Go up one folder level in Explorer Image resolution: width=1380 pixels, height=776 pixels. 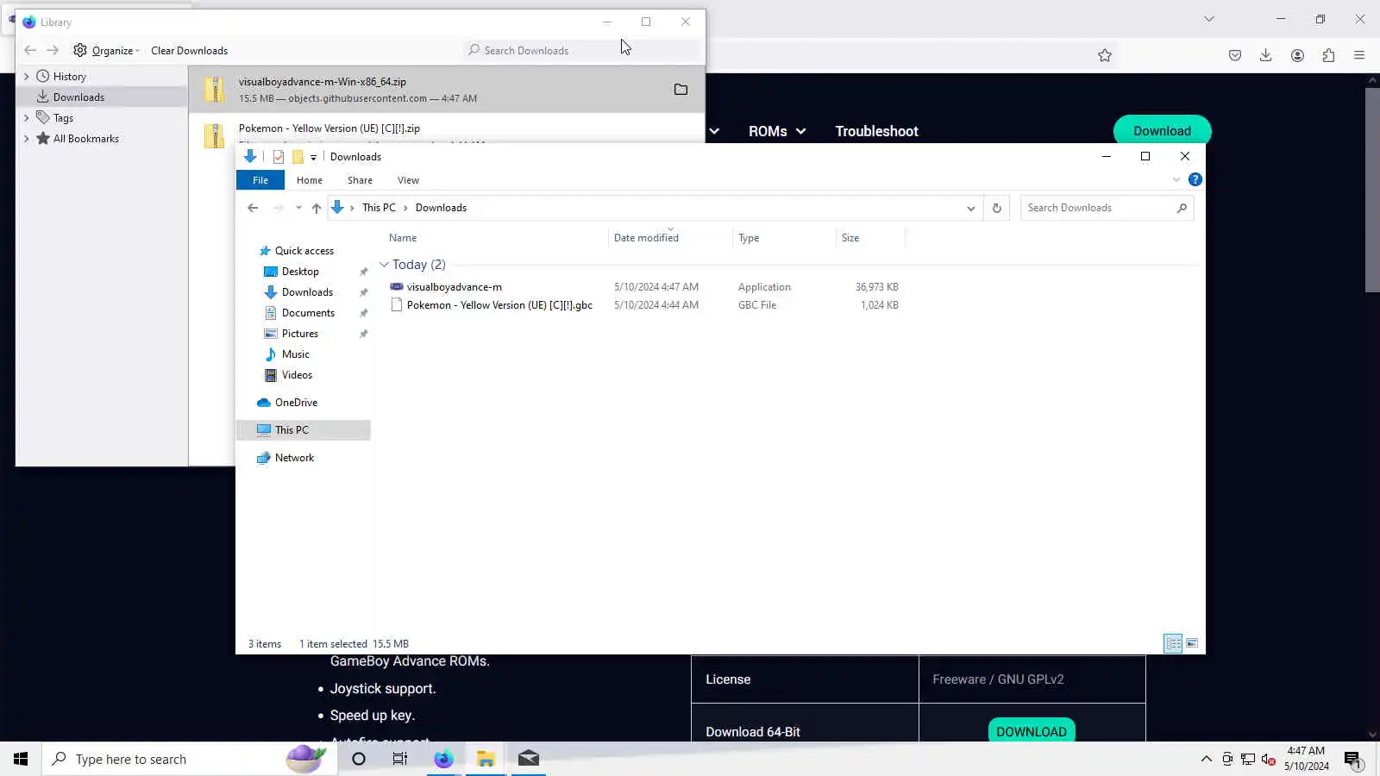tap(317, 208)
